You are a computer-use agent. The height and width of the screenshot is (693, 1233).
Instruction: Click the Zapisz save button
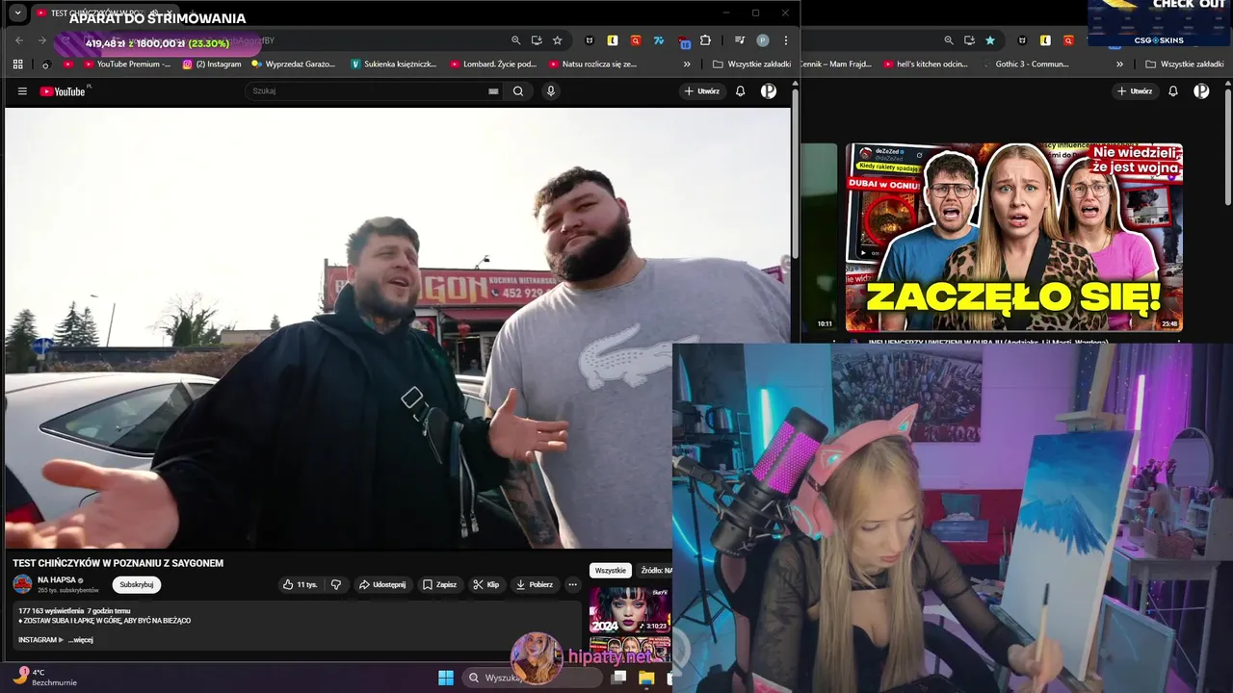click(439, 584)
